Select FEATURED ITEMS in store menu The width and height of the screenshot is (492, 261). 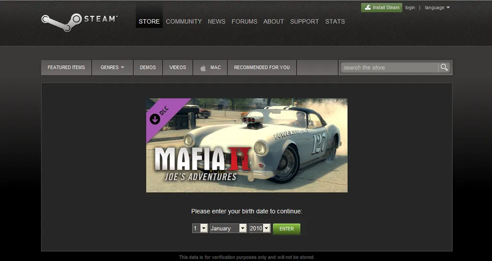66,67
